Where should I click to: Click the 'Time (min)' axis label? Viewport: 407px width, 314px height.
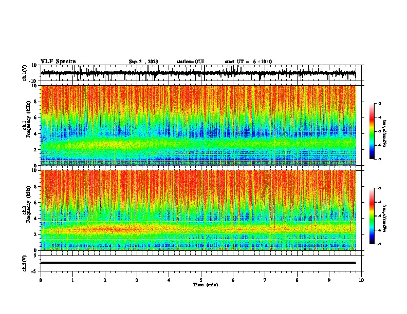[206, 285]
